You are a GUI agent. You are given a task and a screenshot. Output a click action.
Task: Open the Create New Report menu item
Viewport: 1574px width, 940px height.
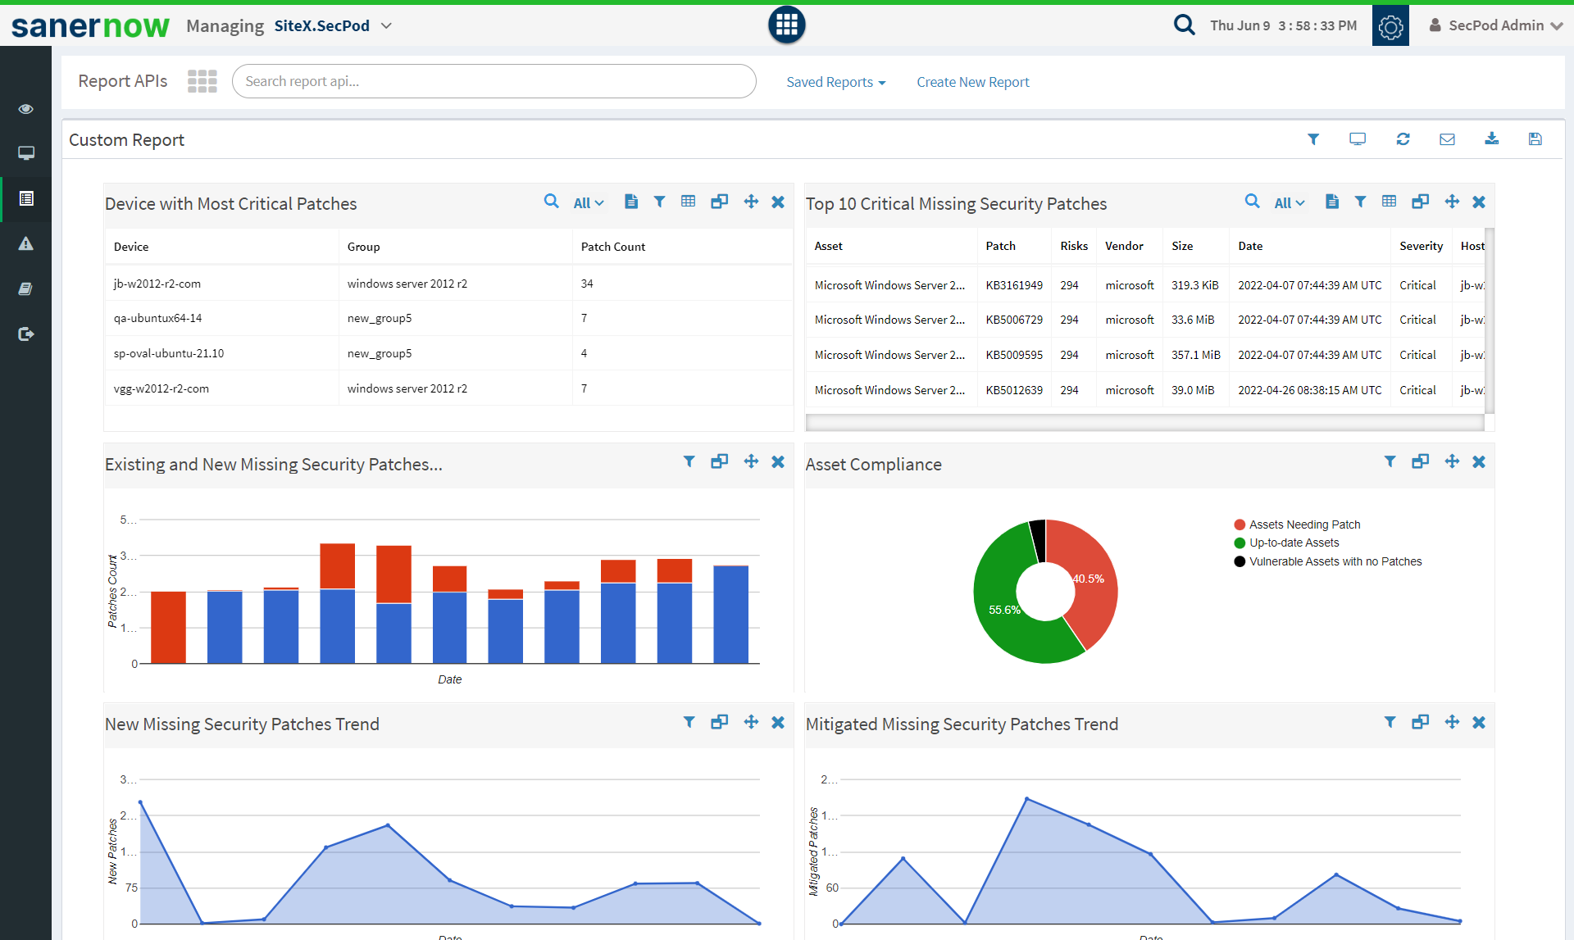973,80
